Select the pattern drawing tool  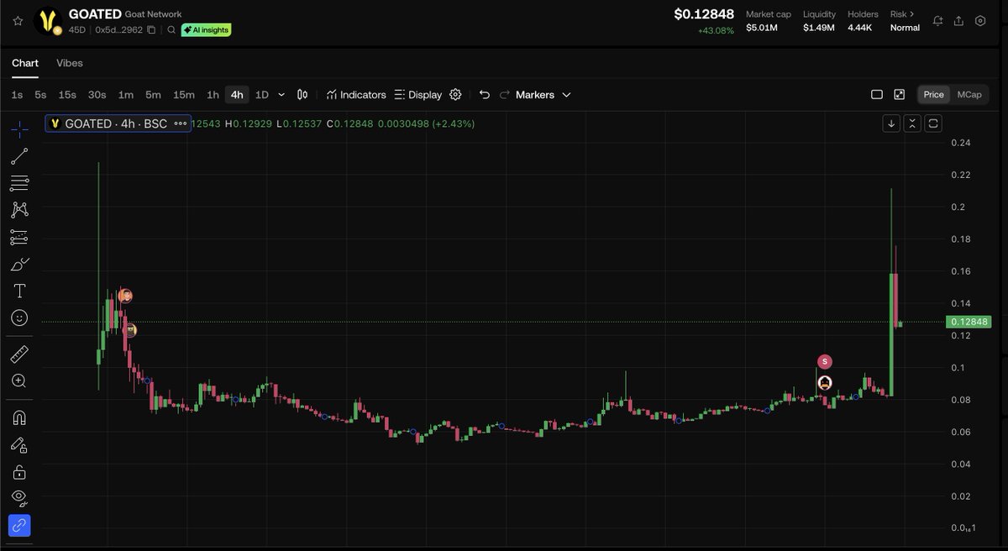(x=18, y=210)
